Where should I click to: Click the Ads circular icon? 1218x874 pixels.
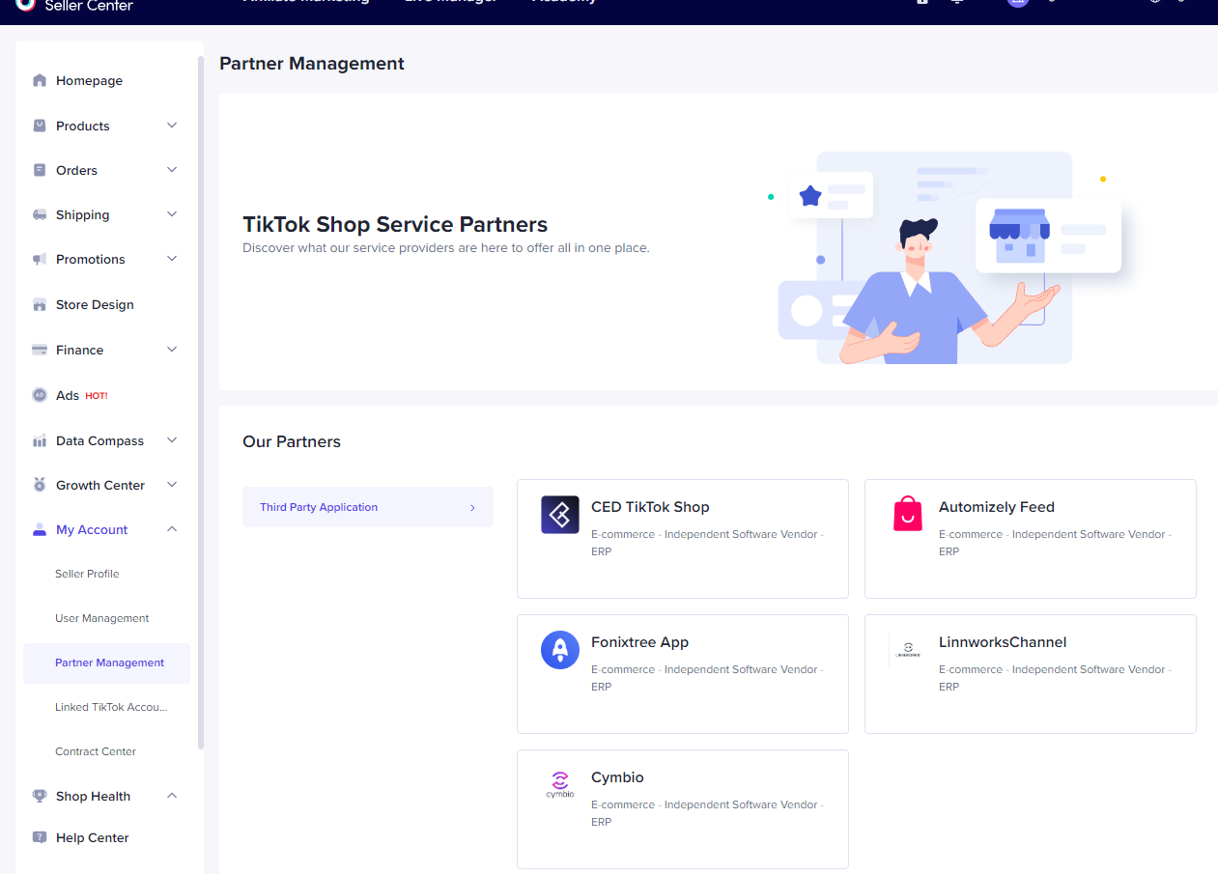(x=40, y=395)
